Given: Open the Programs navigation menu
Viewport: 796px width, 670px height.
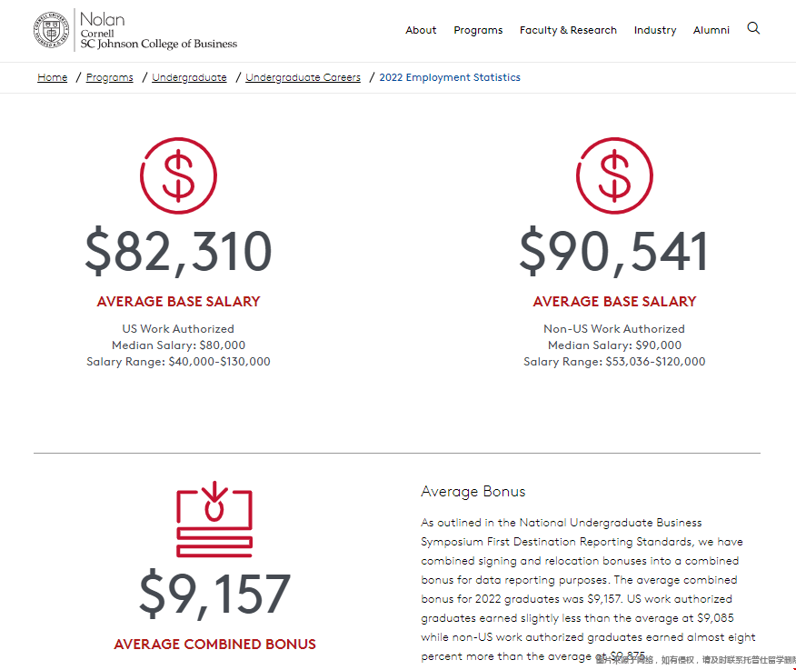Looking at the screenshot, I should 478,30.
